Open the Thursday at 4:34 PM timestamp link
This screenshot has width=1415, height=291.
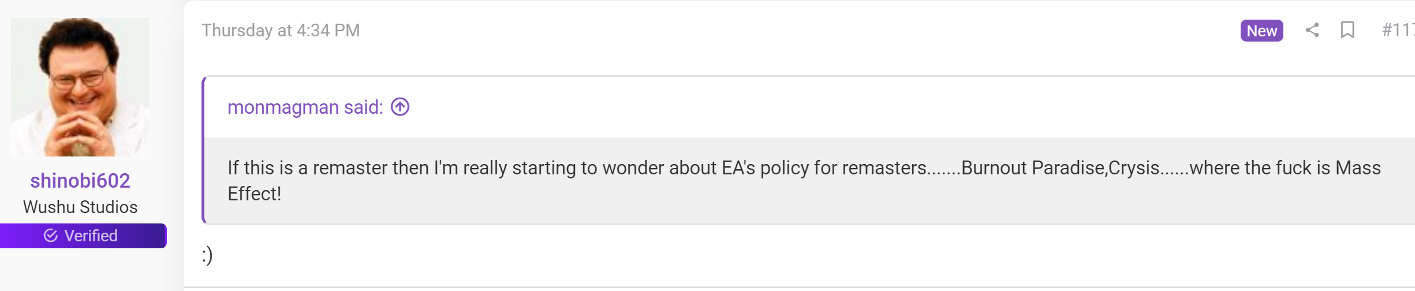click(281, 30)
